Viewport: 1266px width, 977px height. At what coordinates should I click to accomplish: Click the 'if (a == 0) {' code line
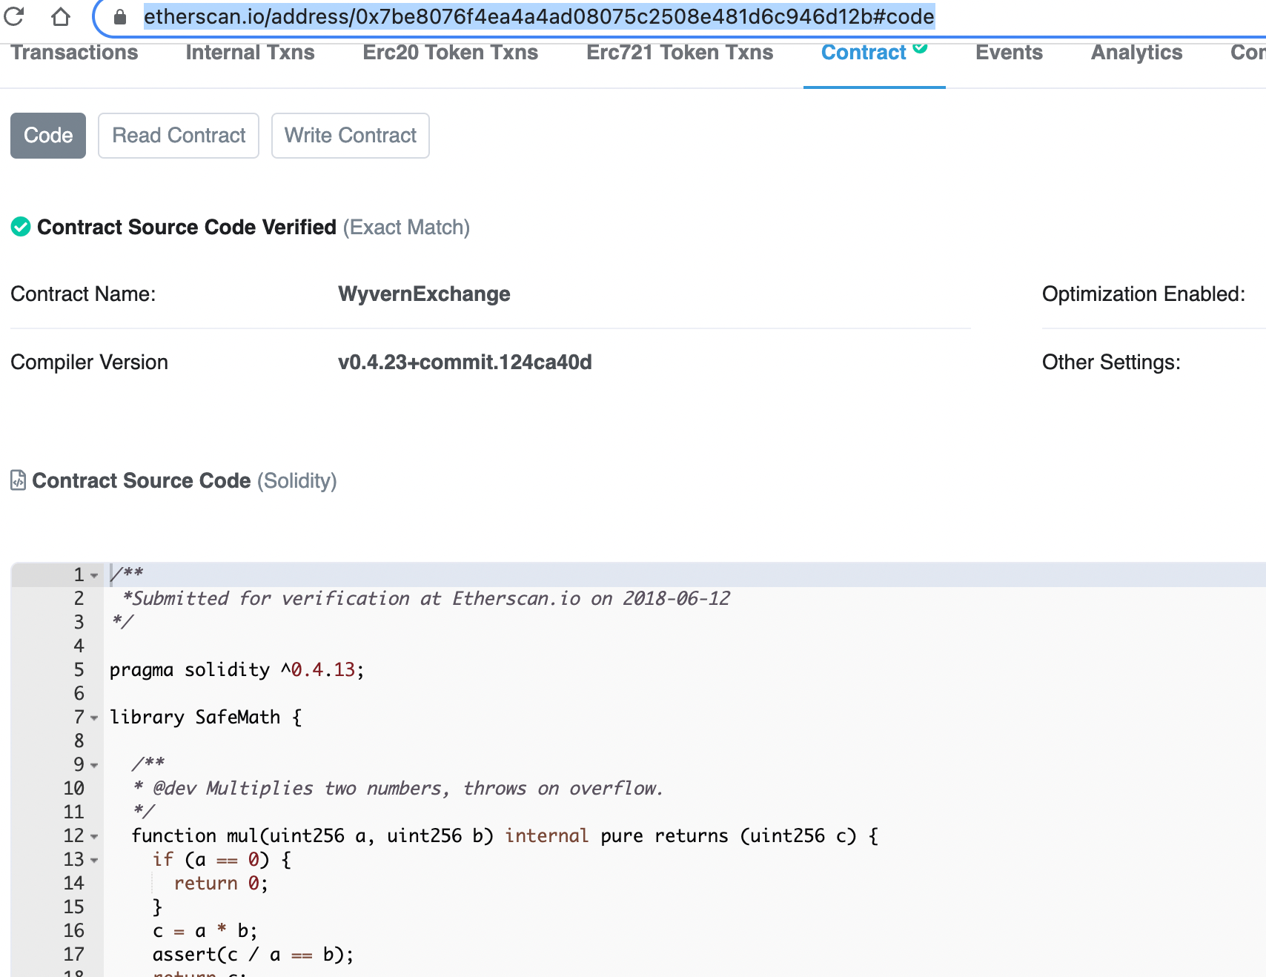[x=222, y=860]
